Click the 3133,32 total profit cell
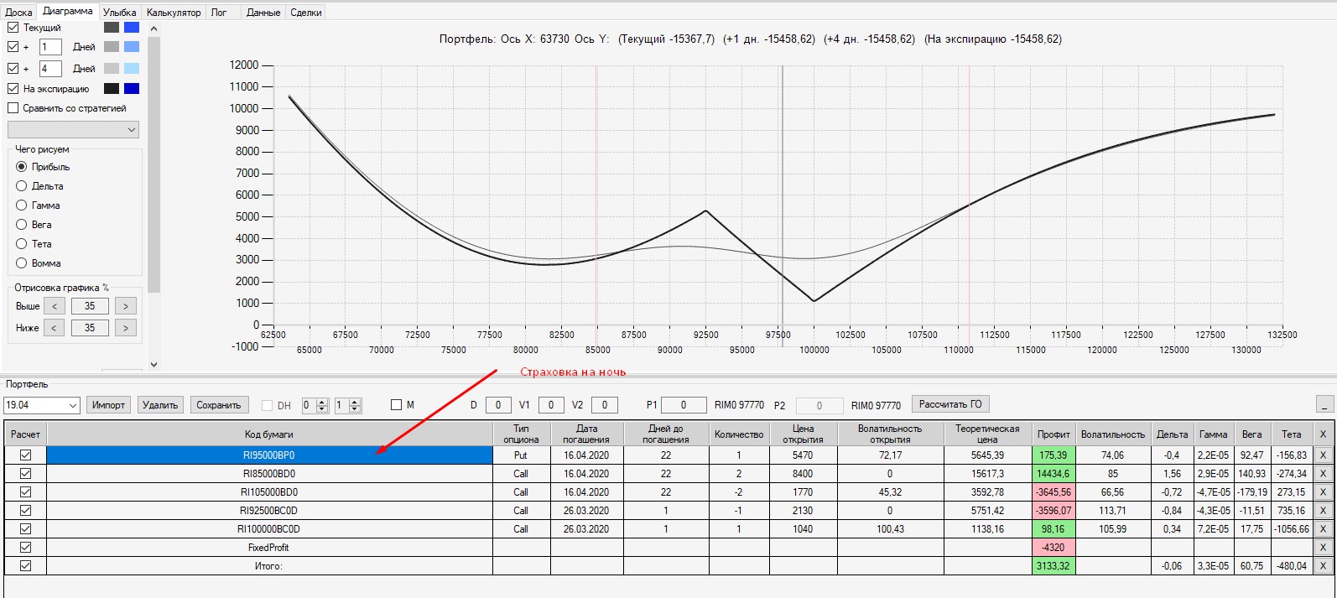1337x598 pixels. [1053, 566]
